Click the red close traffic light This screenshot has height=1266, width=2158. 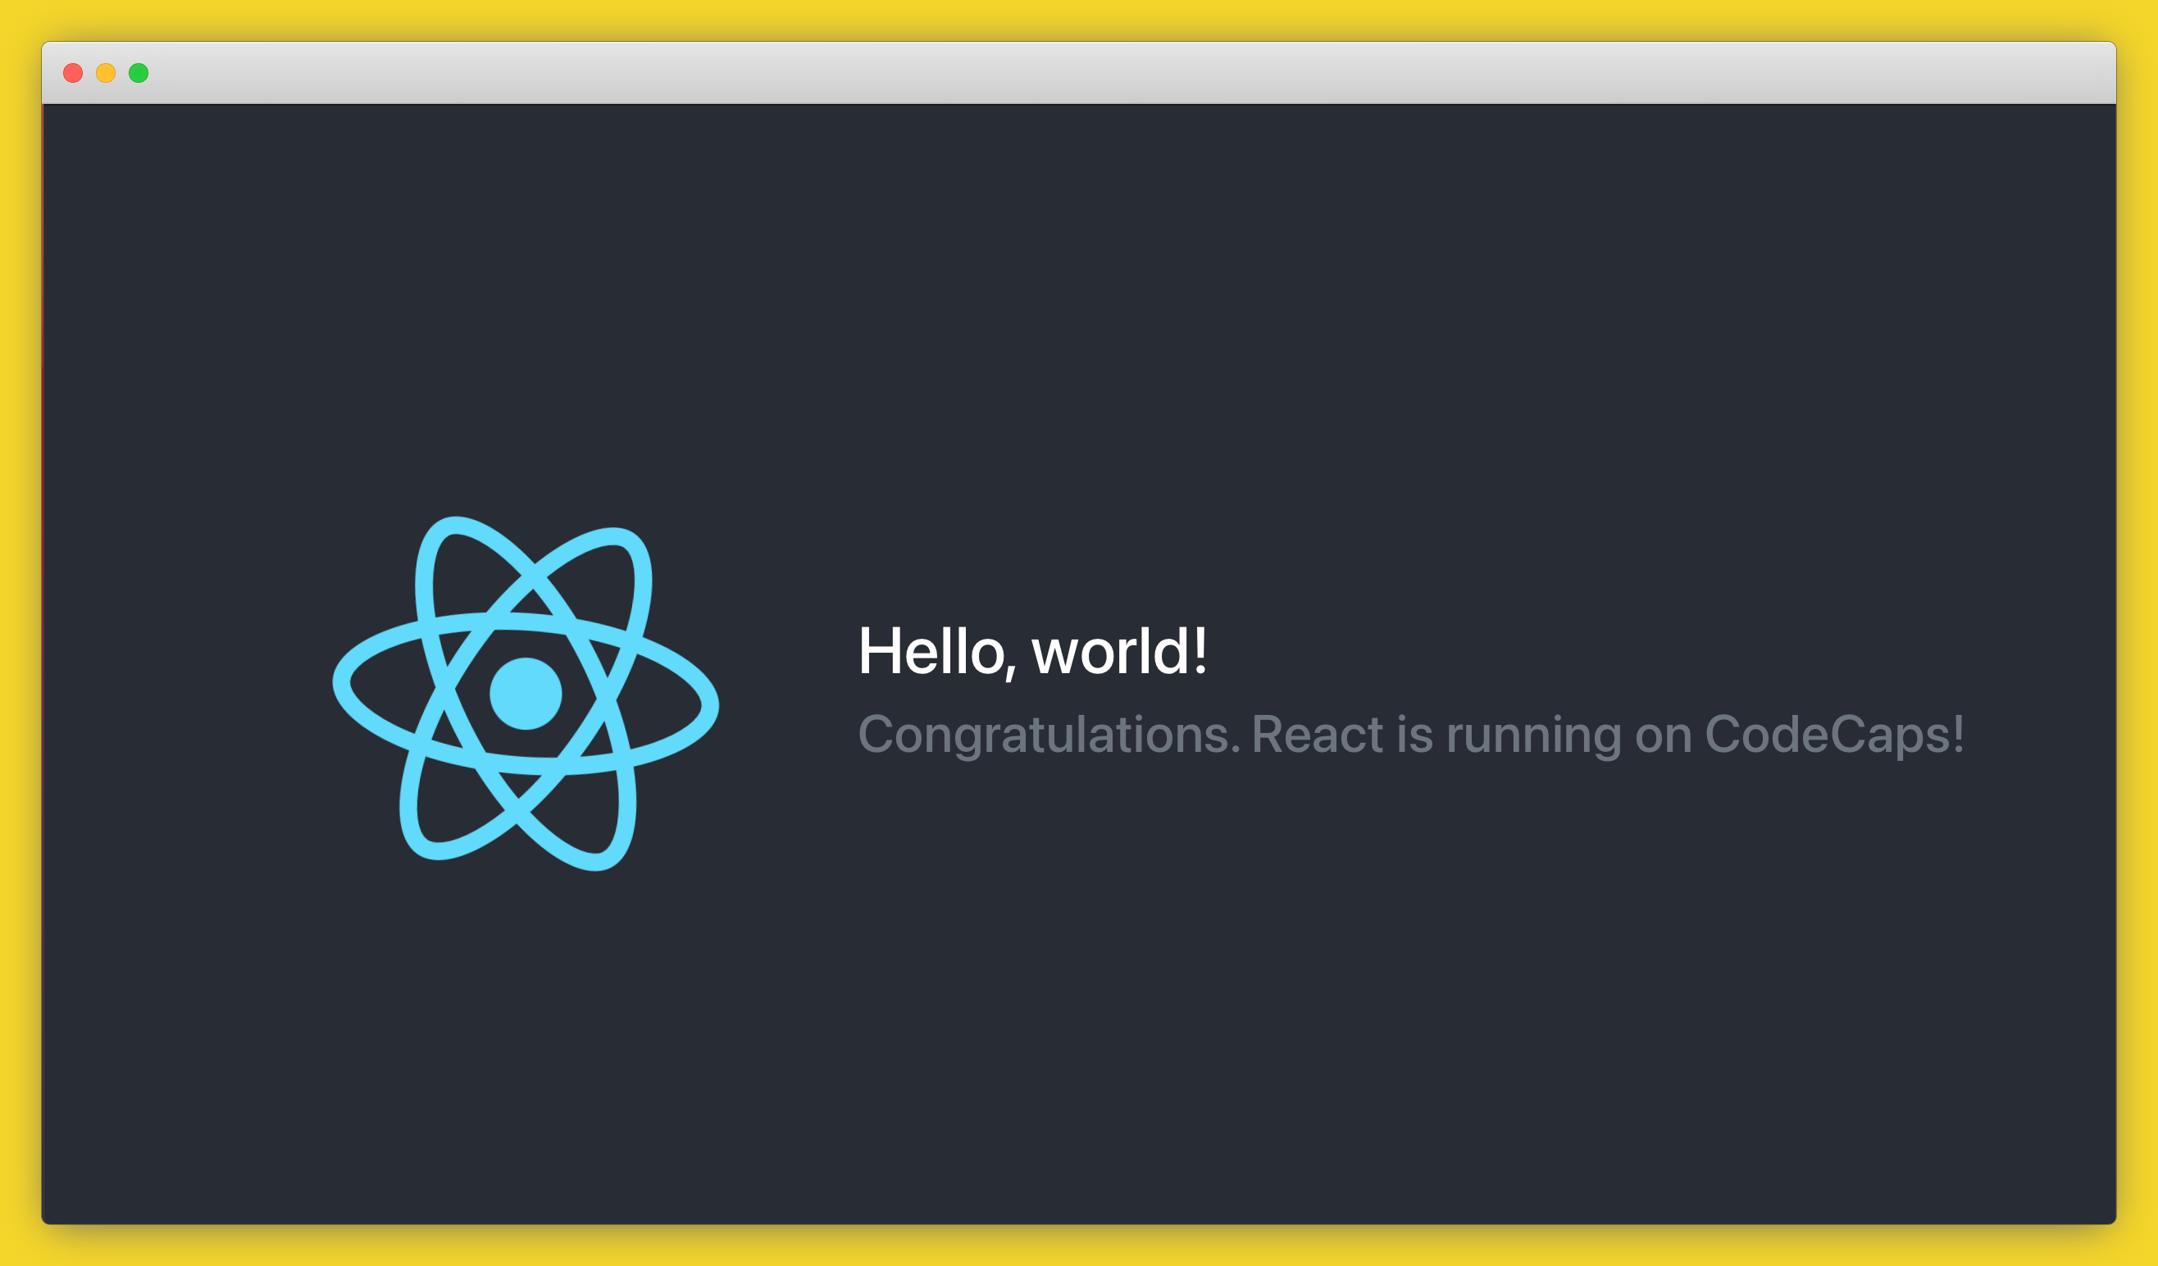pyautogui.click(x=73, y=74)
